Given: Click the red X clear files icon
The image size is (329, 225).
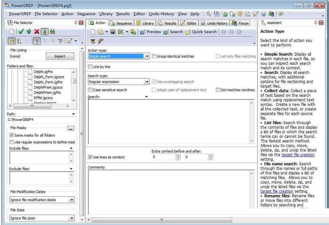Looking at the screenshot, I should click(x=37, y=32).
